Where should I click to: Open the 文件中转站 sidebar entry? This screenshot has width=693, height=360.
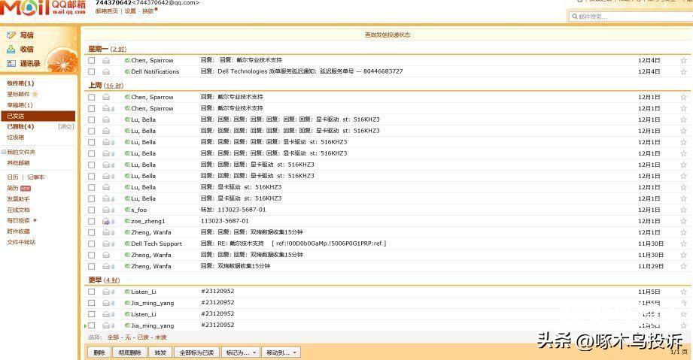coord(21,242)
